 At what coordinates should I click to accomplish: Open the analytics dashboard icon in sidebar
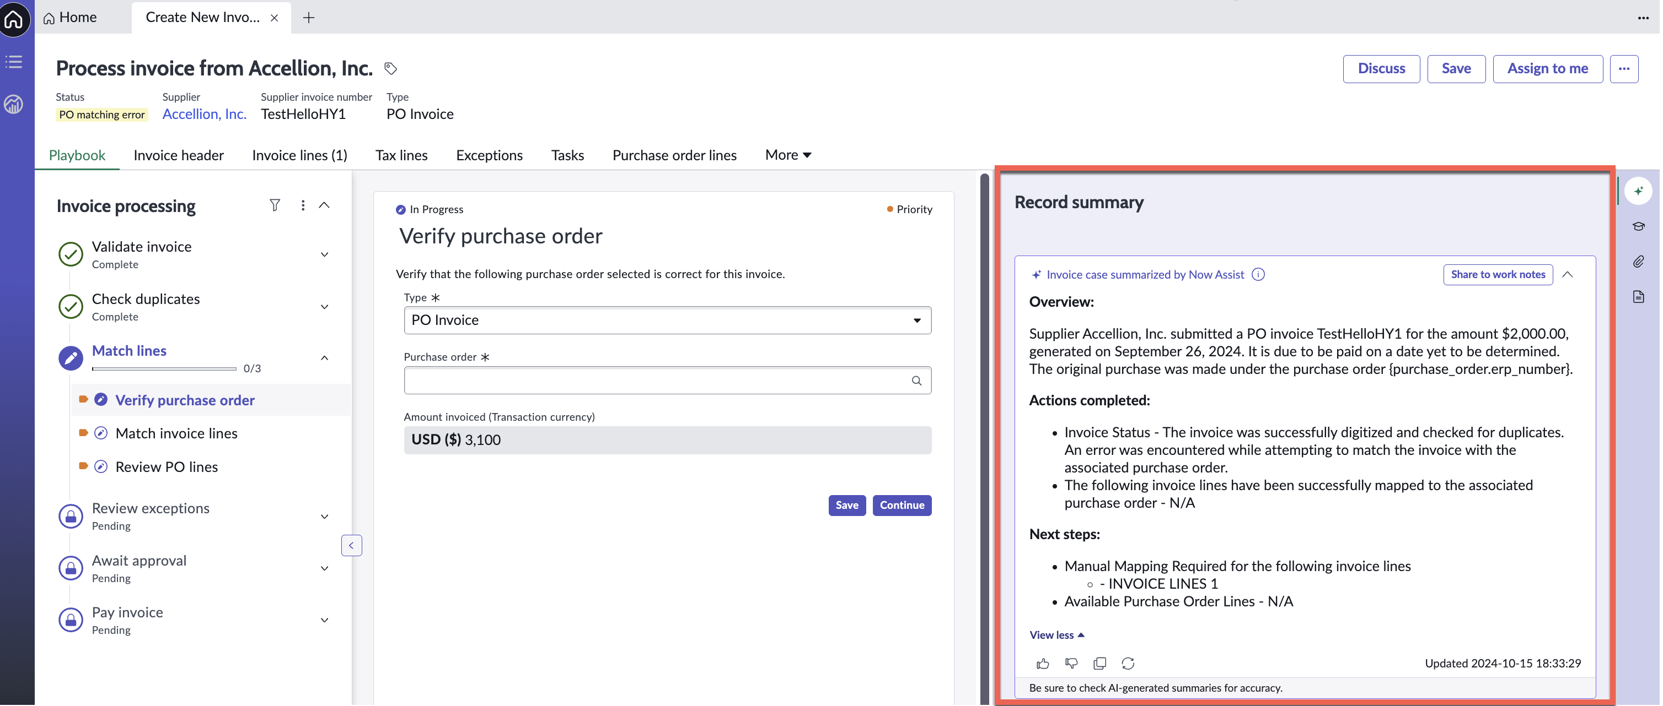tap(14, 104)
